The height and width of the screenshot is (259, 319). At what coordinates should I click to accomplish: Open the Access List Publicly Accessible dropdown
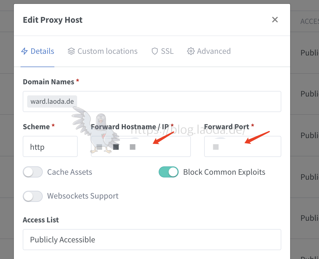pos(152,240)
